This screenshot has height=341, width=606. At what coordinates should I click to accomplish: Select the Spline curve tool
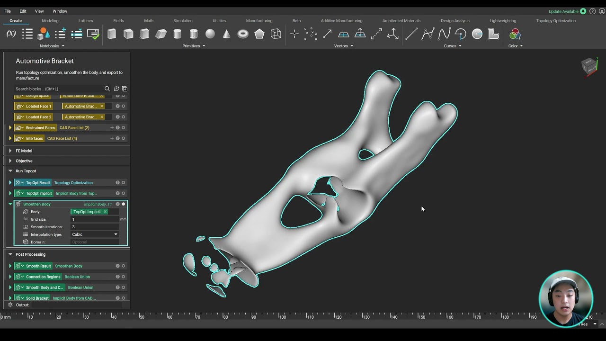point(444,34)
